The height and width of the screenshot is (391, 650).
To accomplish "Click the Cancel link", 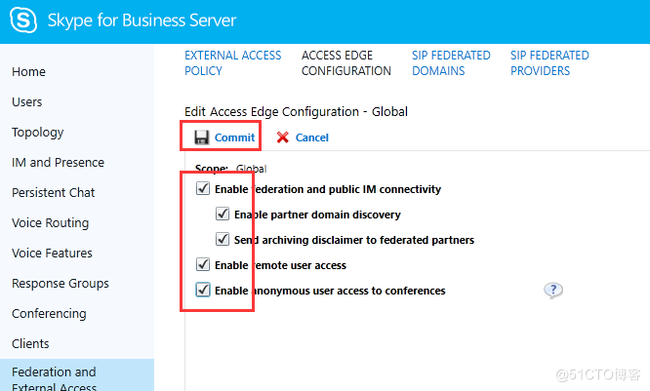I will coord(311,137).
